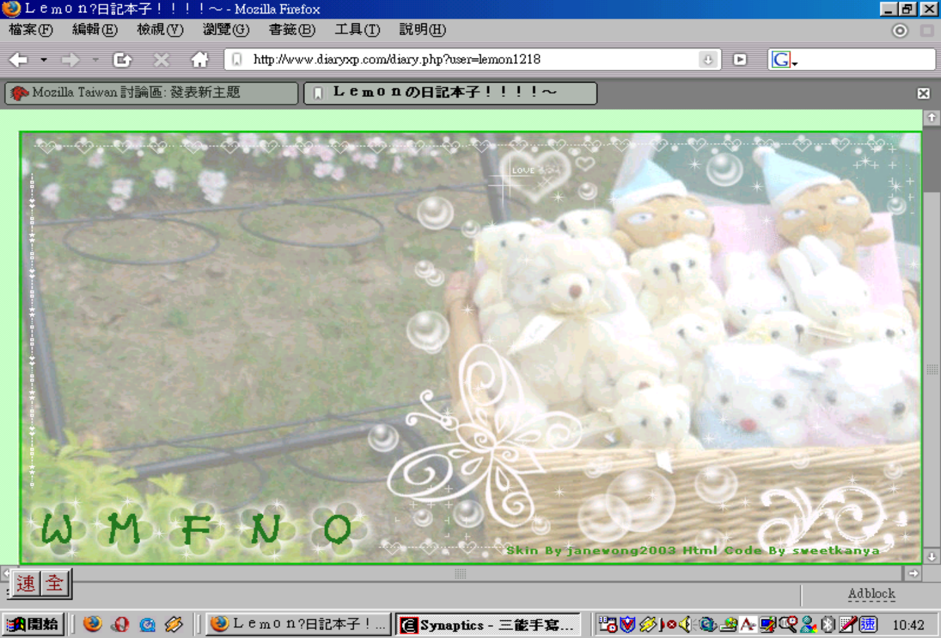Click the speaker volume icon in system tray
Image resolution: width=941 pixels, height=638 pixels.
click(x=685, y=624)
